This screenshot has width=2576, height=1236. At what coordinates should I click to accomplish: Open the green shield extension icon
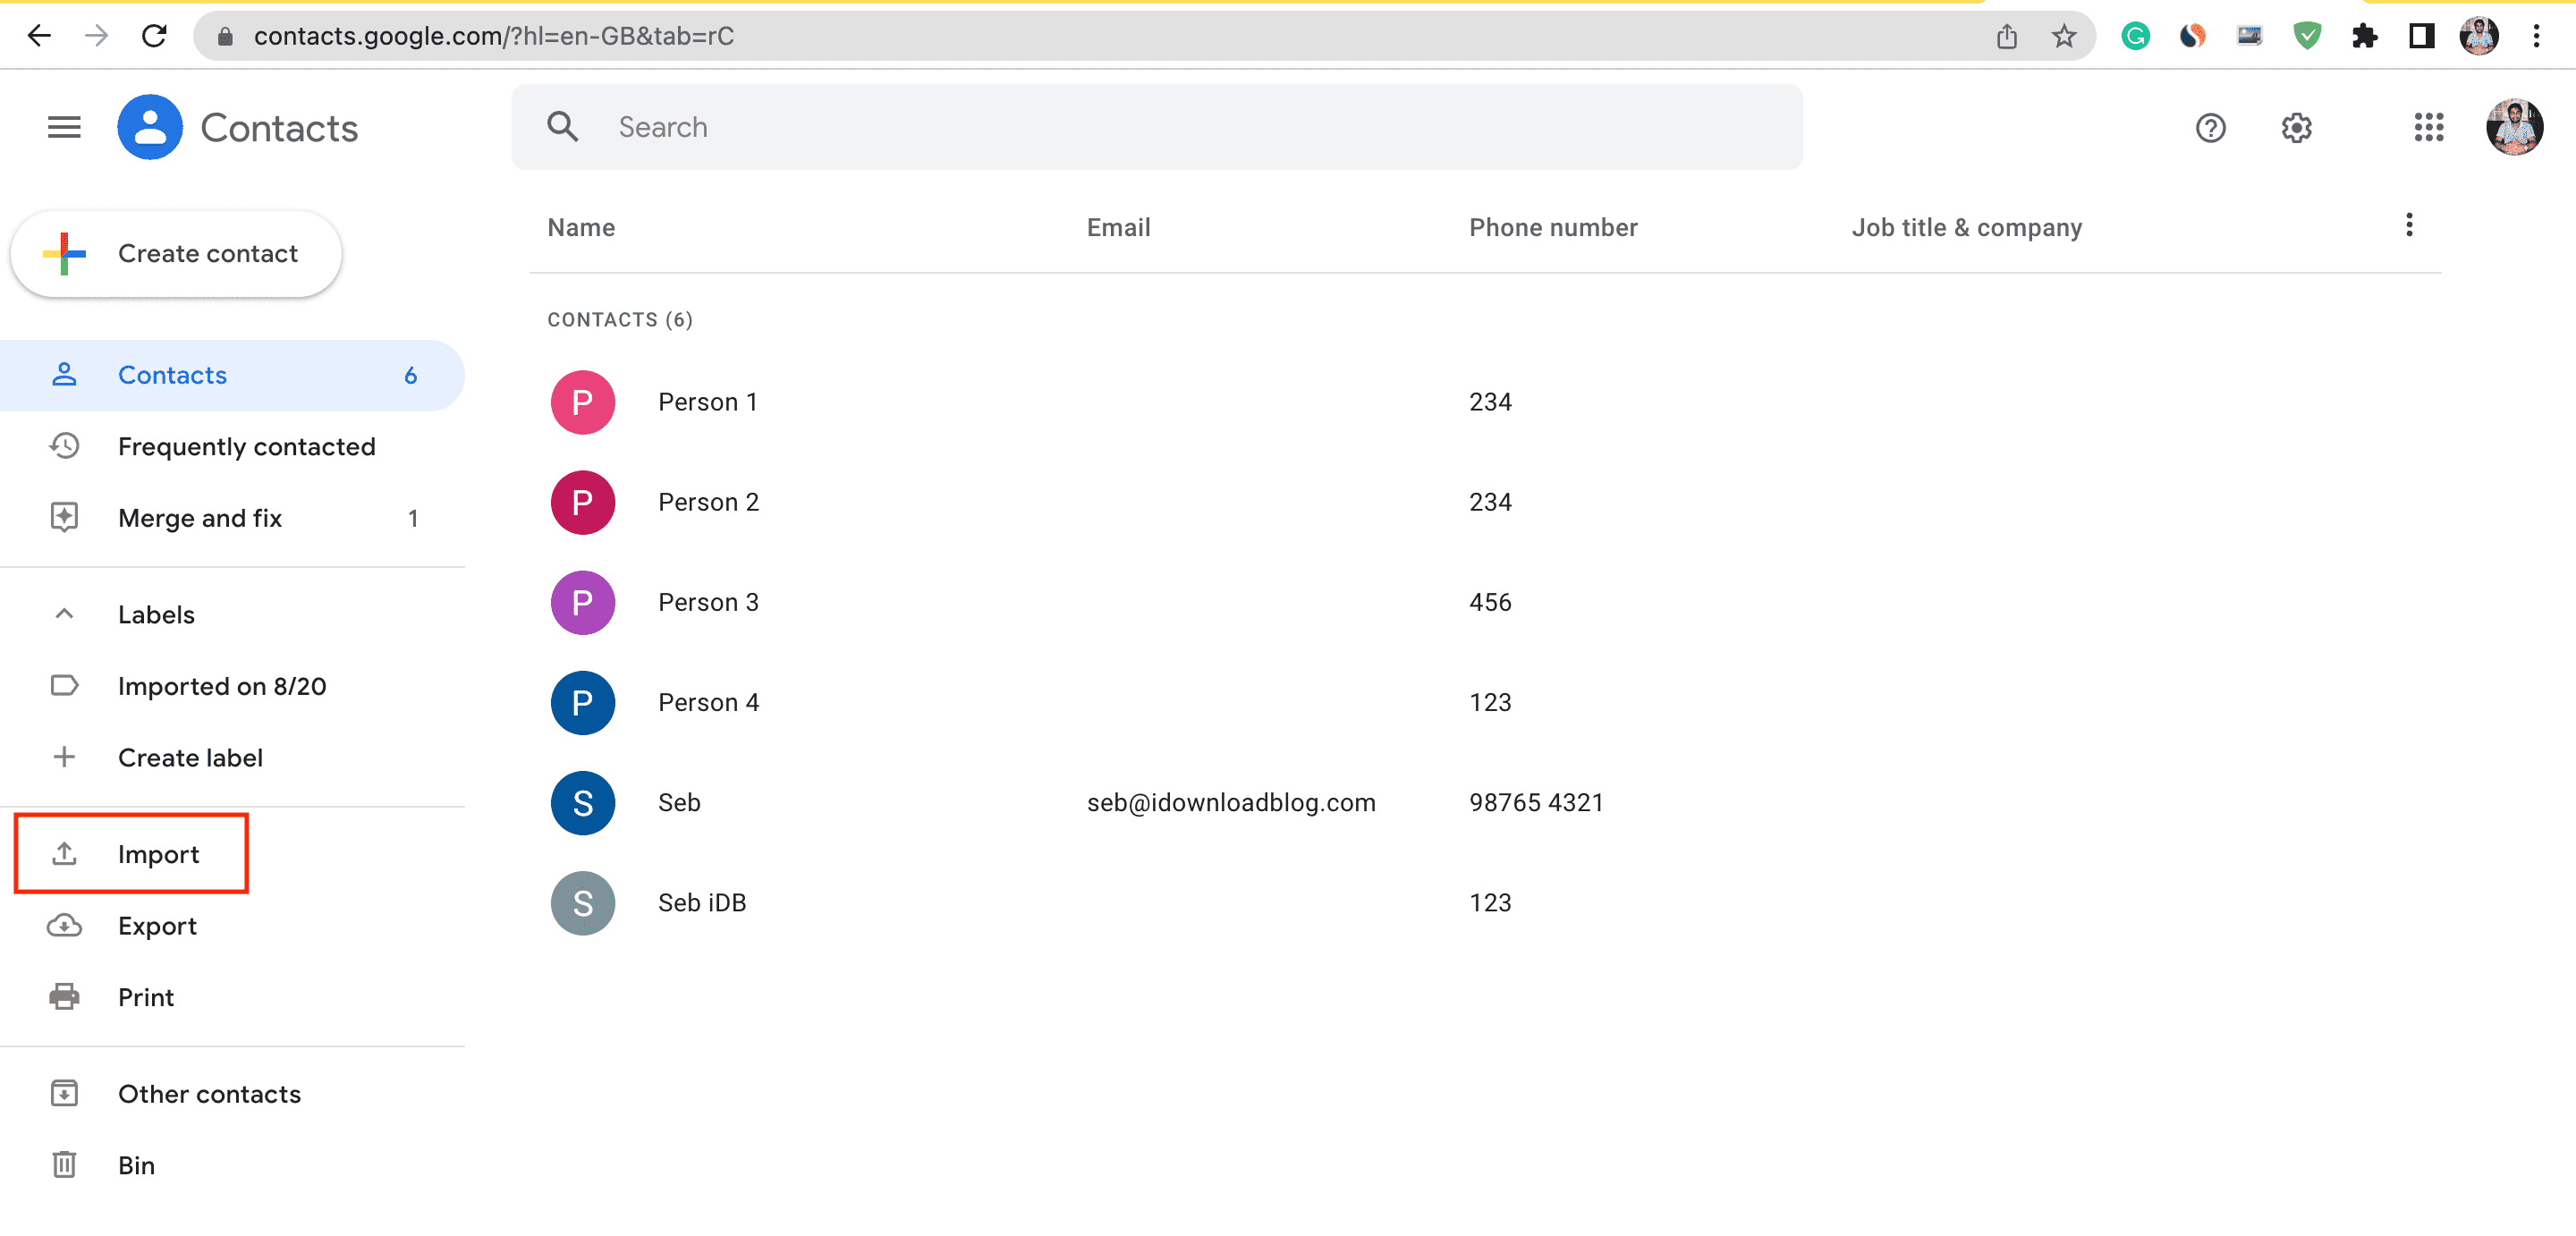pyautogui.click(x=2307, y=36)
